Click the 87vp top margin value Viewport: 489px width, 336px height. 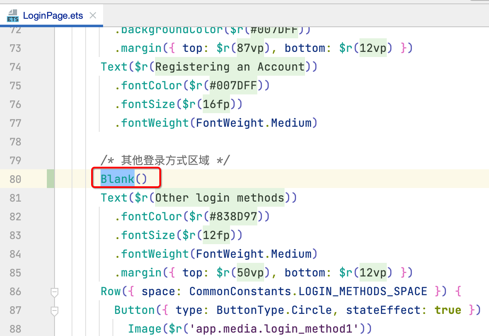click(x=250, y=48)
